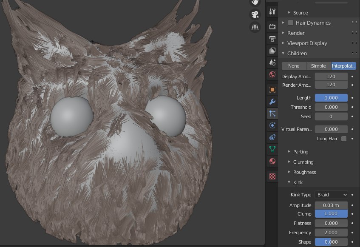Open the View Layer properties tab
The height and width of the screenshot is (247, 360).
pyautogui.click(x=272, y=51)
